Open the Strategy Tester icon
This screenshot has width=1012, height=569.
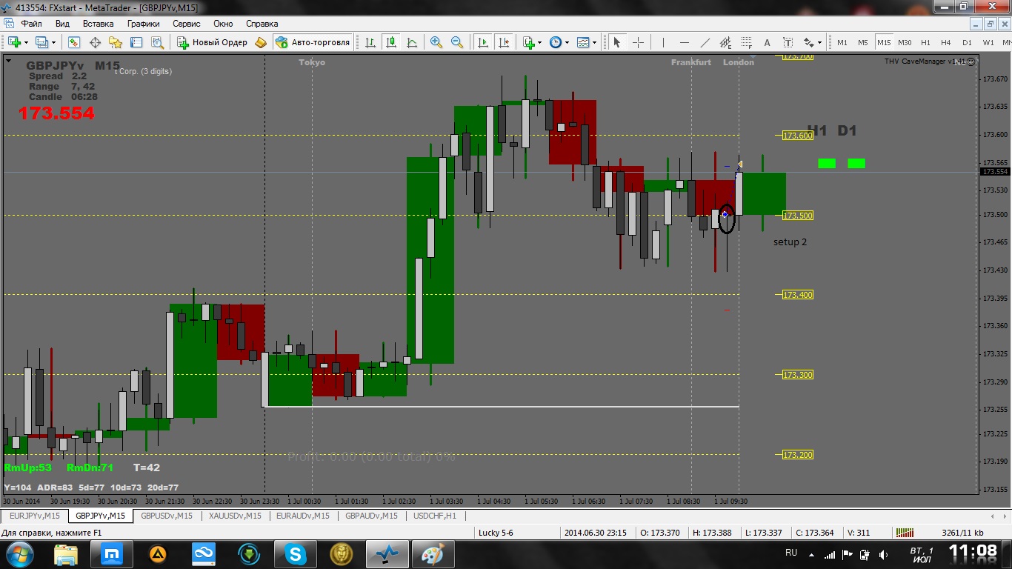[x=157, y=42]
